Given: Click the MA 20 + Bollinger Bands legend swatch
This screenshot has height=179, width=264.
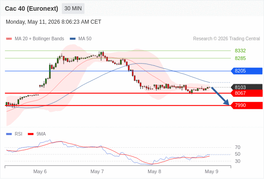Looking at the screenshot, I should pos(9,39).
